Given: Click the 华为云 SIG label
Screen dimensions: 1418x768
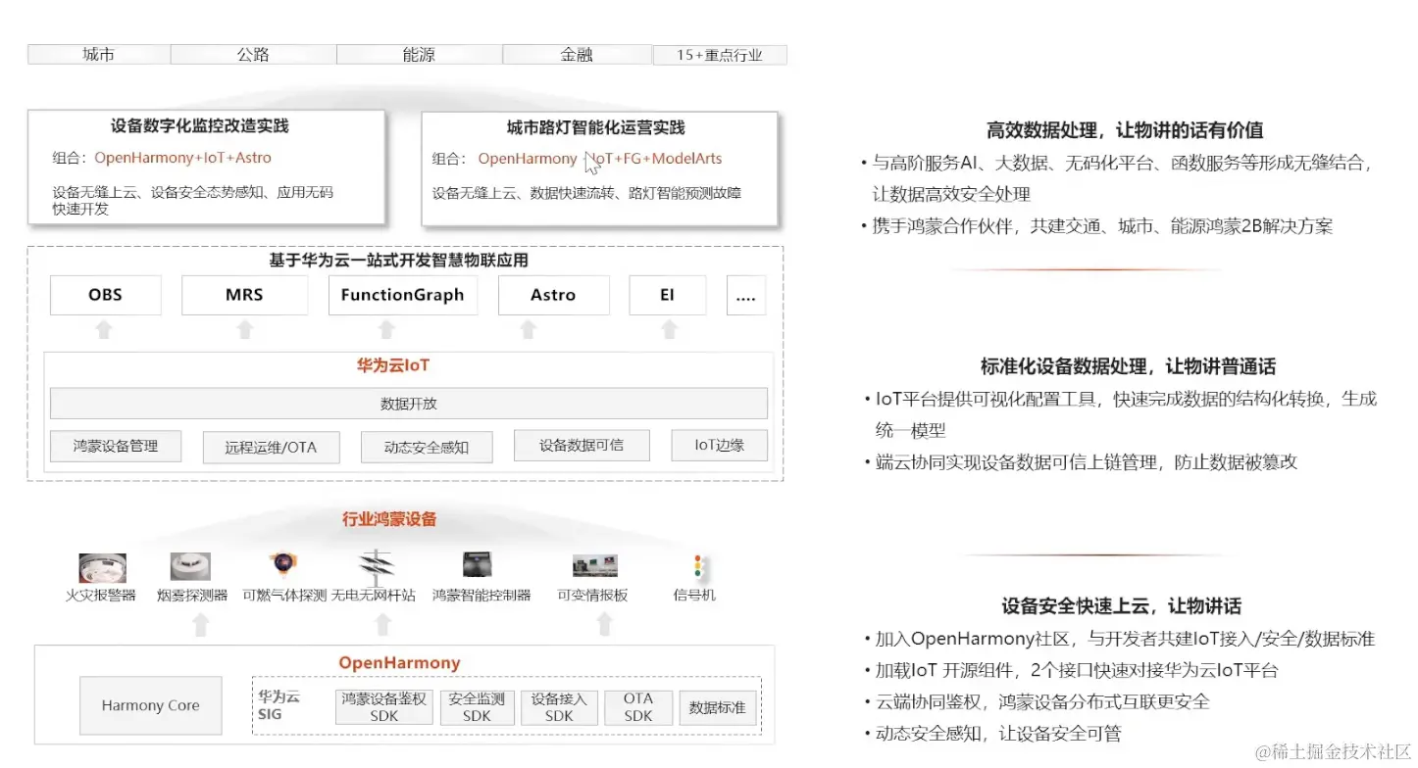Looking at the screenshot, I should tap(279, 705).
